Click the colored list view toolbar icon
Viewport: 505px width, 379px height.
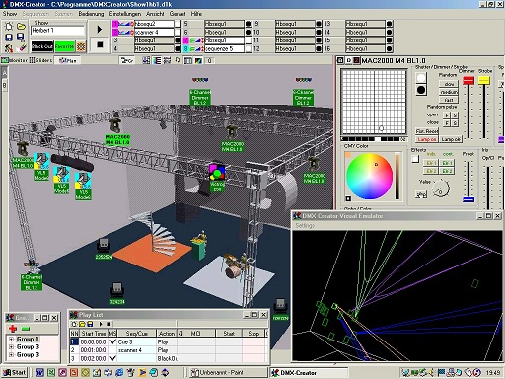[x=157, y=60]
